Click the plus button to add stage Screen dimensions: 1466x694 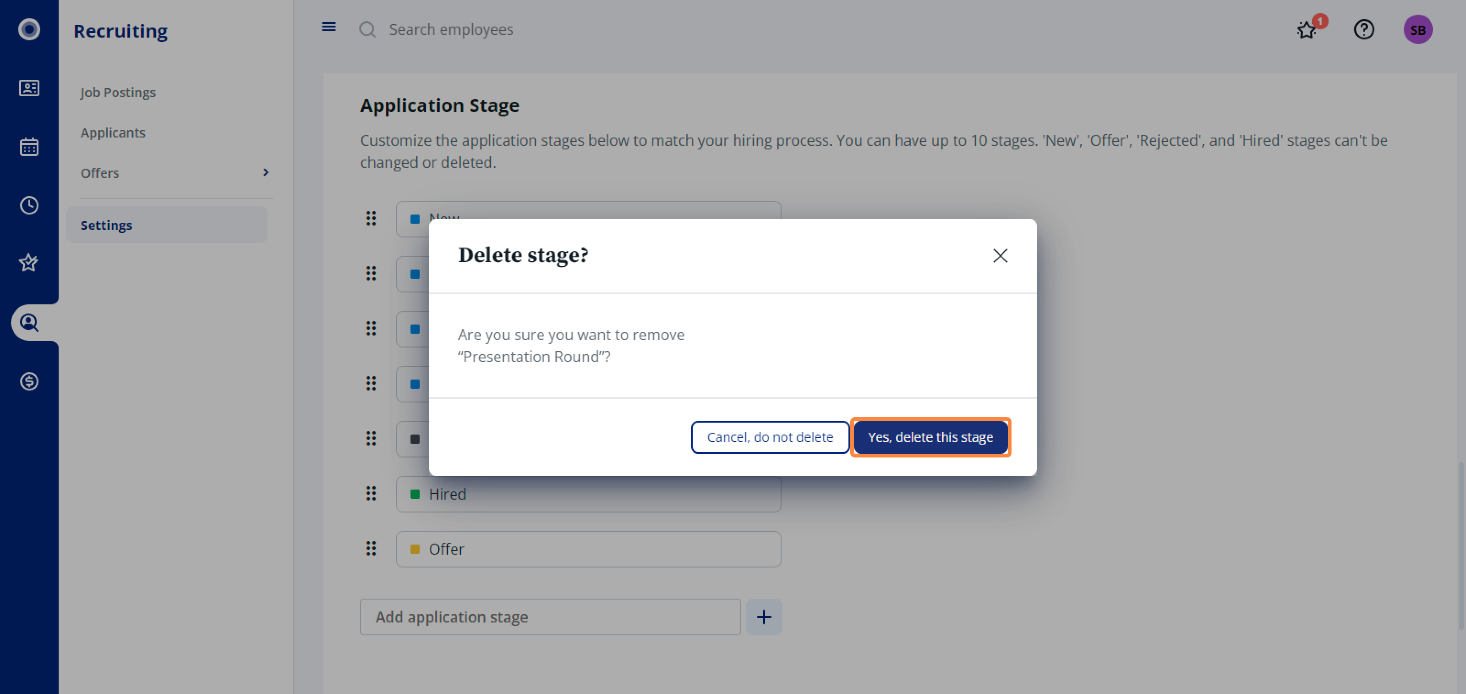(x=764, y=617)
